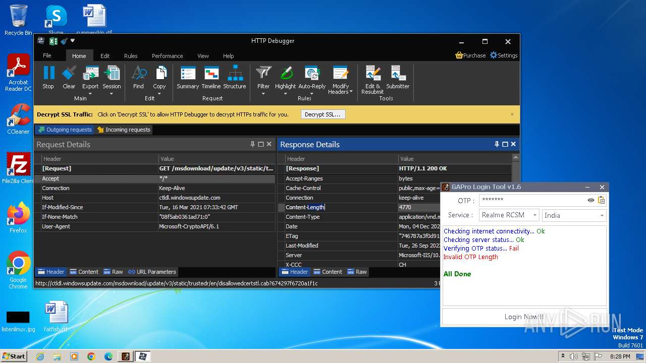
Task: Click the Login Now!!! button
Action: 524,317
